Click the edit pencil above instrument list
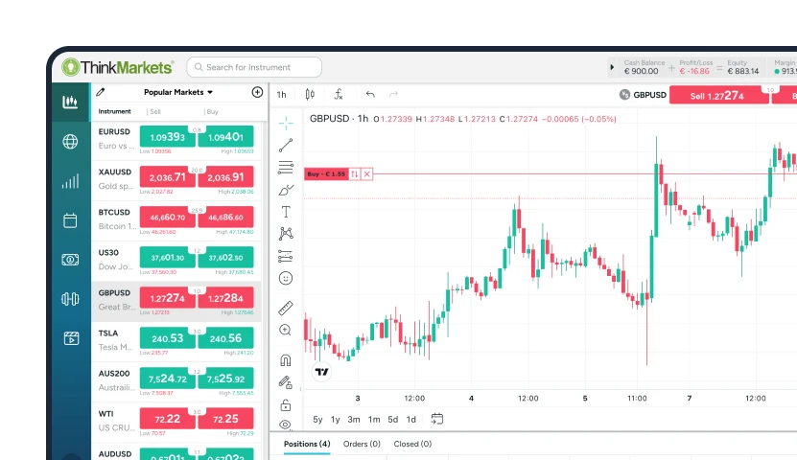 pyautogui.click(x=101, y=93)
